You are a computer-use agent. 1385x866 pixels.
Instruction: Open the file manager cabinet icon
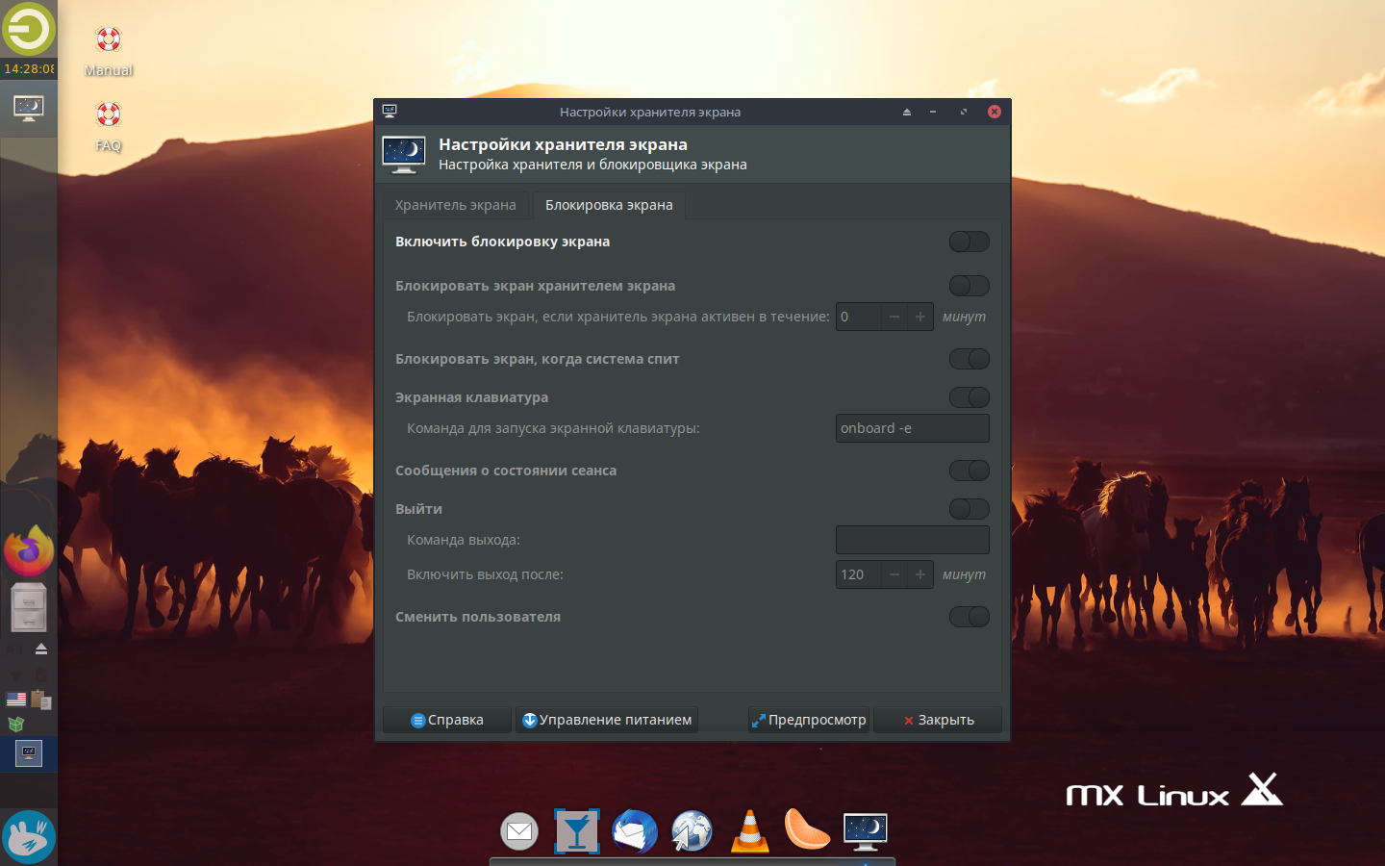click(29, 607)
